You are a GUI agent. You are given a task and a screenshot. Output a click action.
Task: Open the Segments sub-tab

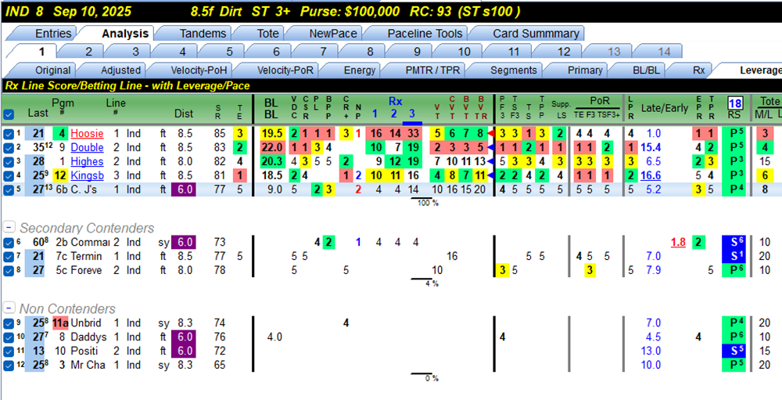click(x=514, y=70)
